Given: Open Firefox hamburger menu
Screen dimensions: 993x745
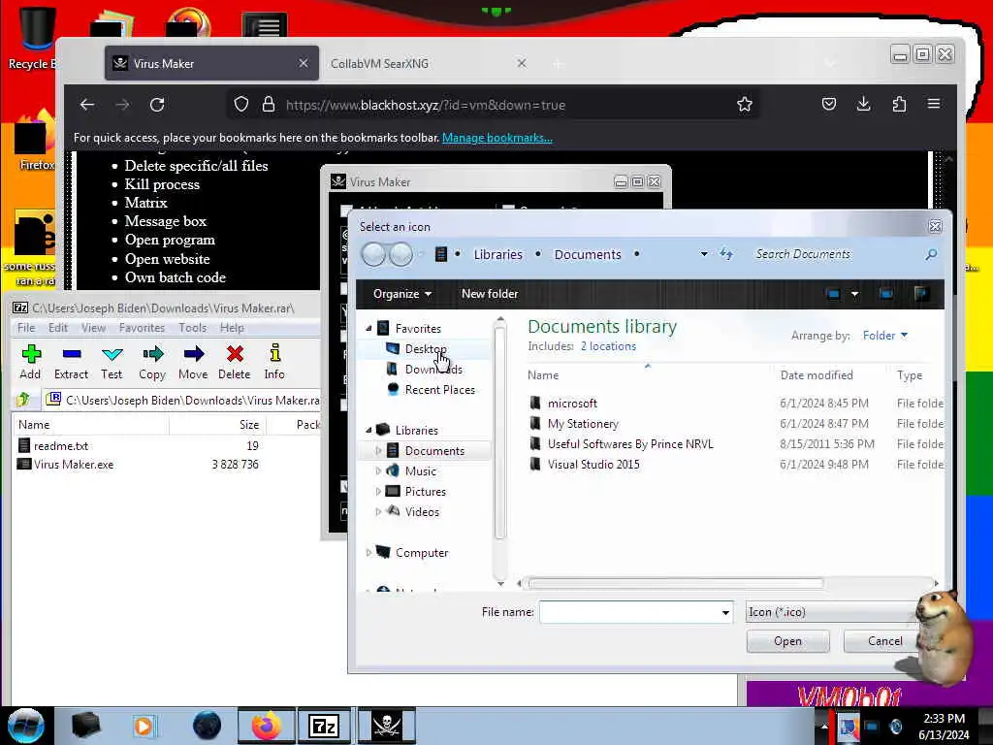Looking at the screenshot, I should pos(934,104).
